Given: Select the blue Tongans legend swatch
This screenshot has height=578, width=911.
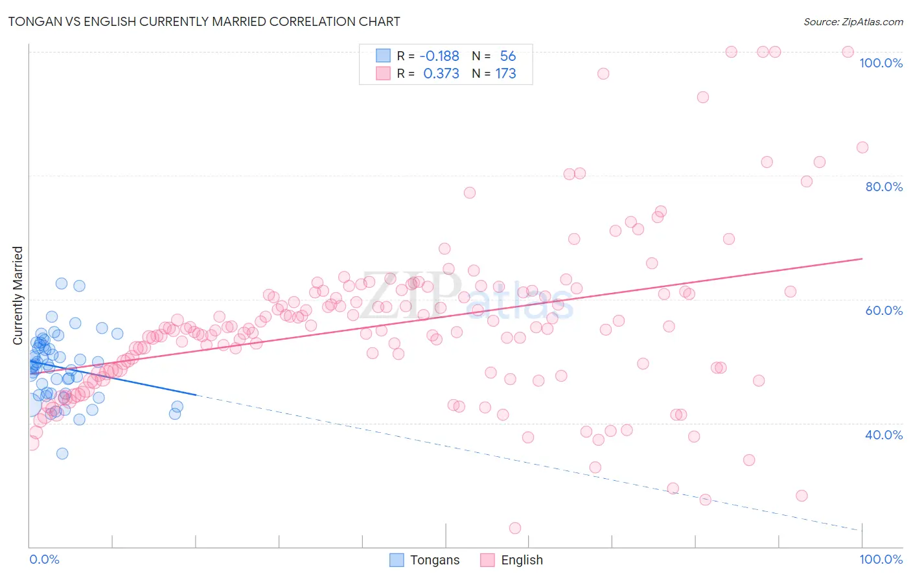Looking at the screenshot, I should pyautogui.click(x=397, y=560).
